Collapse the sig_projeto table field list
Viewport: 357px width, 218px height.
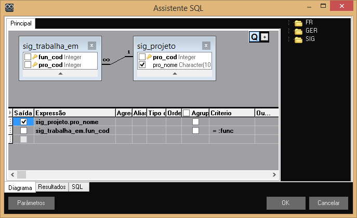[x=175, y=74]
